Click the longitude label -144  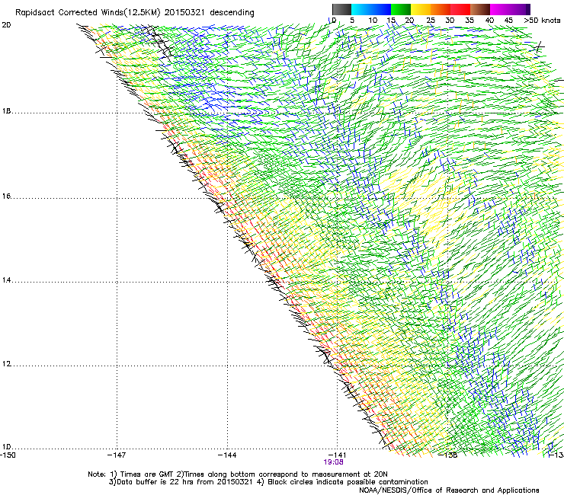click(227, 455)
